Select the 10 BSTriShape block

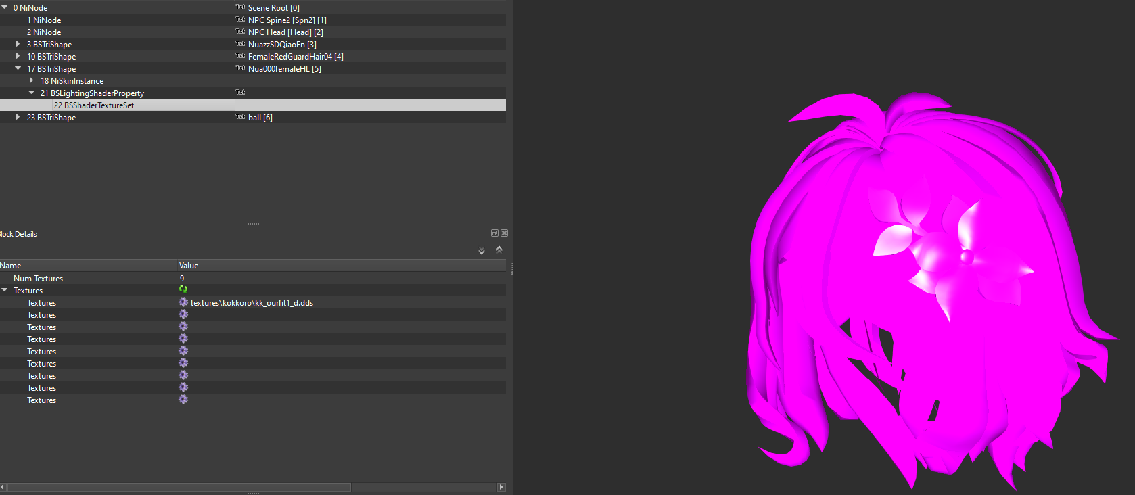51,57
